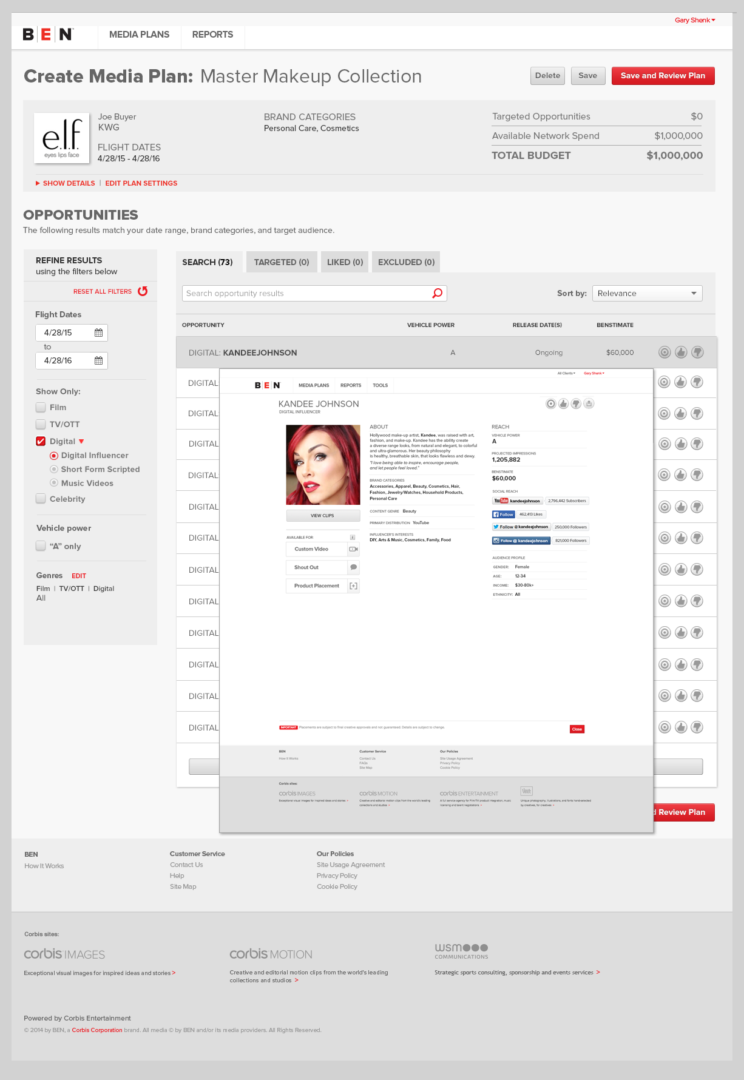Click the Save and Review Plan button

(x=663, y=76)
